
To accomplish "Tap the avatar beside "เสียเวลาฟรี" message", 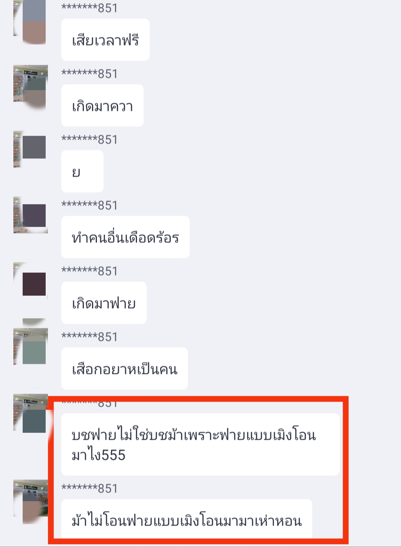I will click(x=30, y=22).
